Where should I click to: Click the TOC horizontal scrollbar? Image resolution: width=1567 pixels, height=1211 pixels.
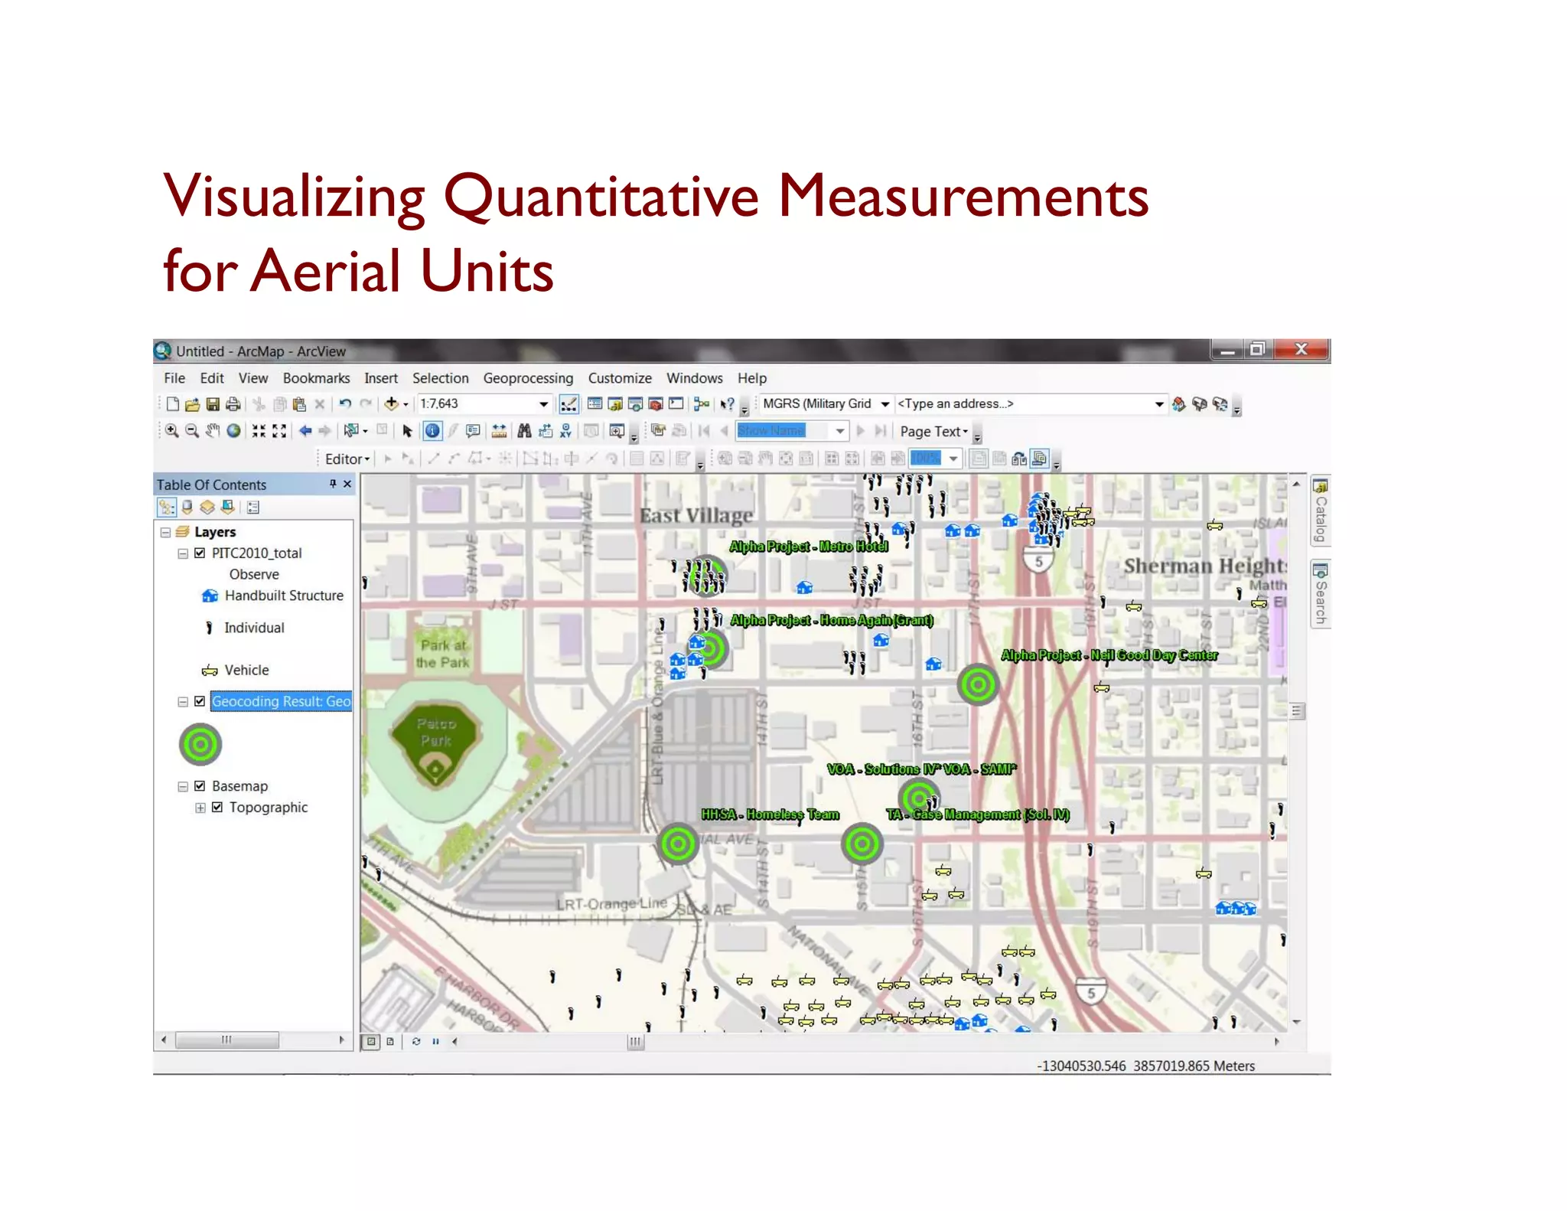pos(252,1040)
